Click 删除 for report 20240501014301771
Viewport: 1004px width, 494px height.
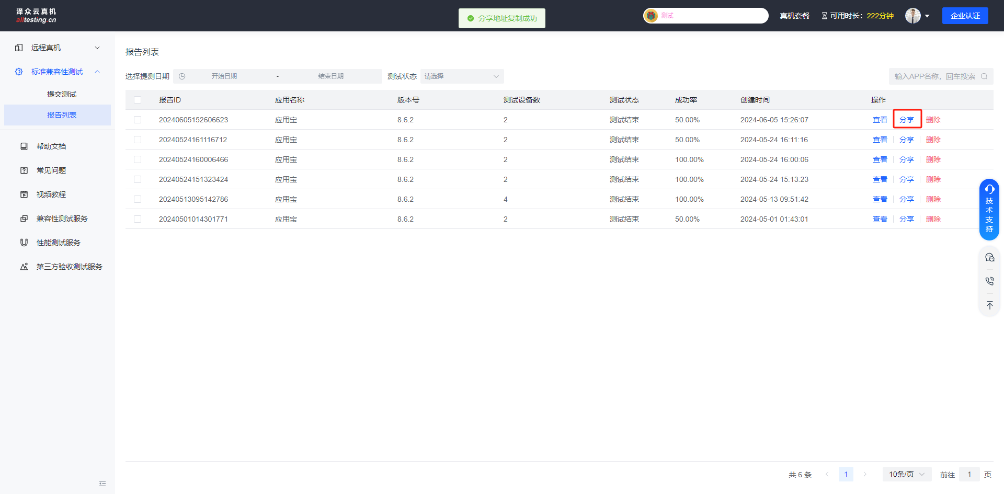coord(933,219)
